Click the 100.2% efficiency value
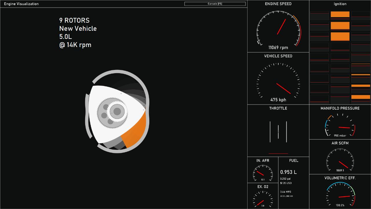Screen dimensions: 371x209 tap(340, 205)
